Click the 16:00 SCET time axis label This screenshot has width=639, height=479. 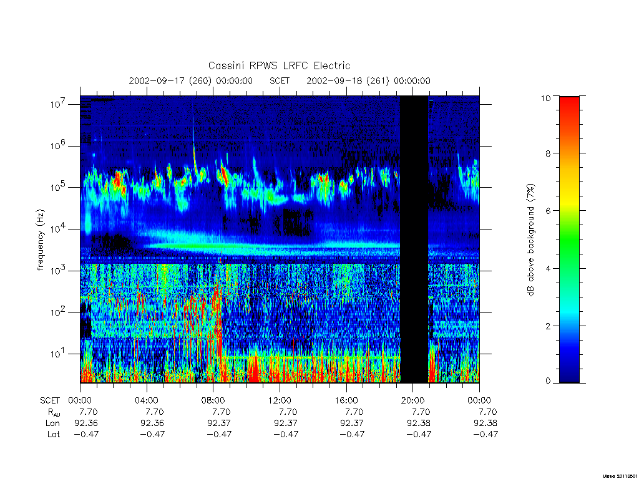tap(346, 400)
